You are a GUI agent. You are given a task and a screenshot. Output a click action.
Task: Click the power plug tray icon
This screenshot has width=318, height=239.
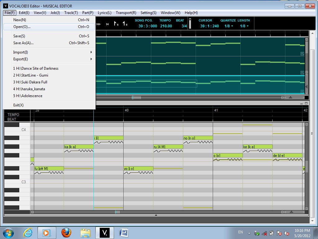(271, 233)
